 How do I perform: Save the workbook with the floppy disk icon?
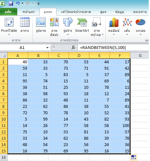pos(11,3)
